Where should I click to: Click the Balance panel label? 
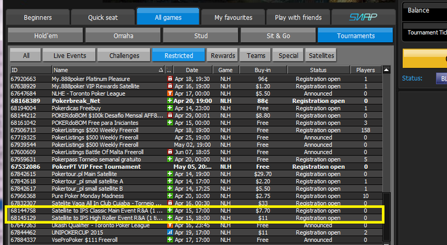click(x=418, y=10)
